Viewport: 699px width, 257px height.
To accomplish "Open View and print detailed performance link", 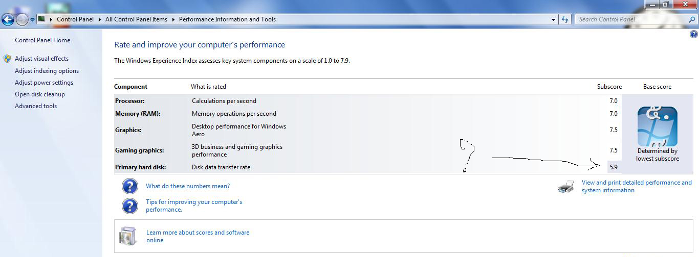I will (637, 186).
